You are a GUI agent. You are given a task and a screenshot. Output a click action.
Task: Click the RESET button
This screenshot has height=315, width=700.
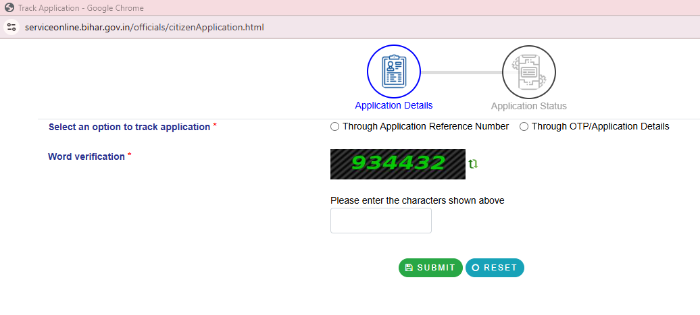[495, 268]
